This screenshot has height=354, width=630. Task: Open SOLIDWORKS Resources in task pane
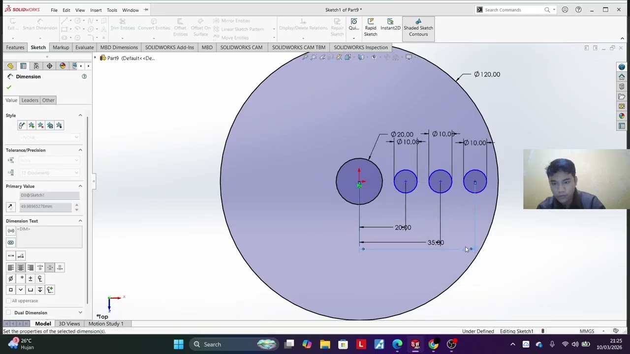[622, 67]
